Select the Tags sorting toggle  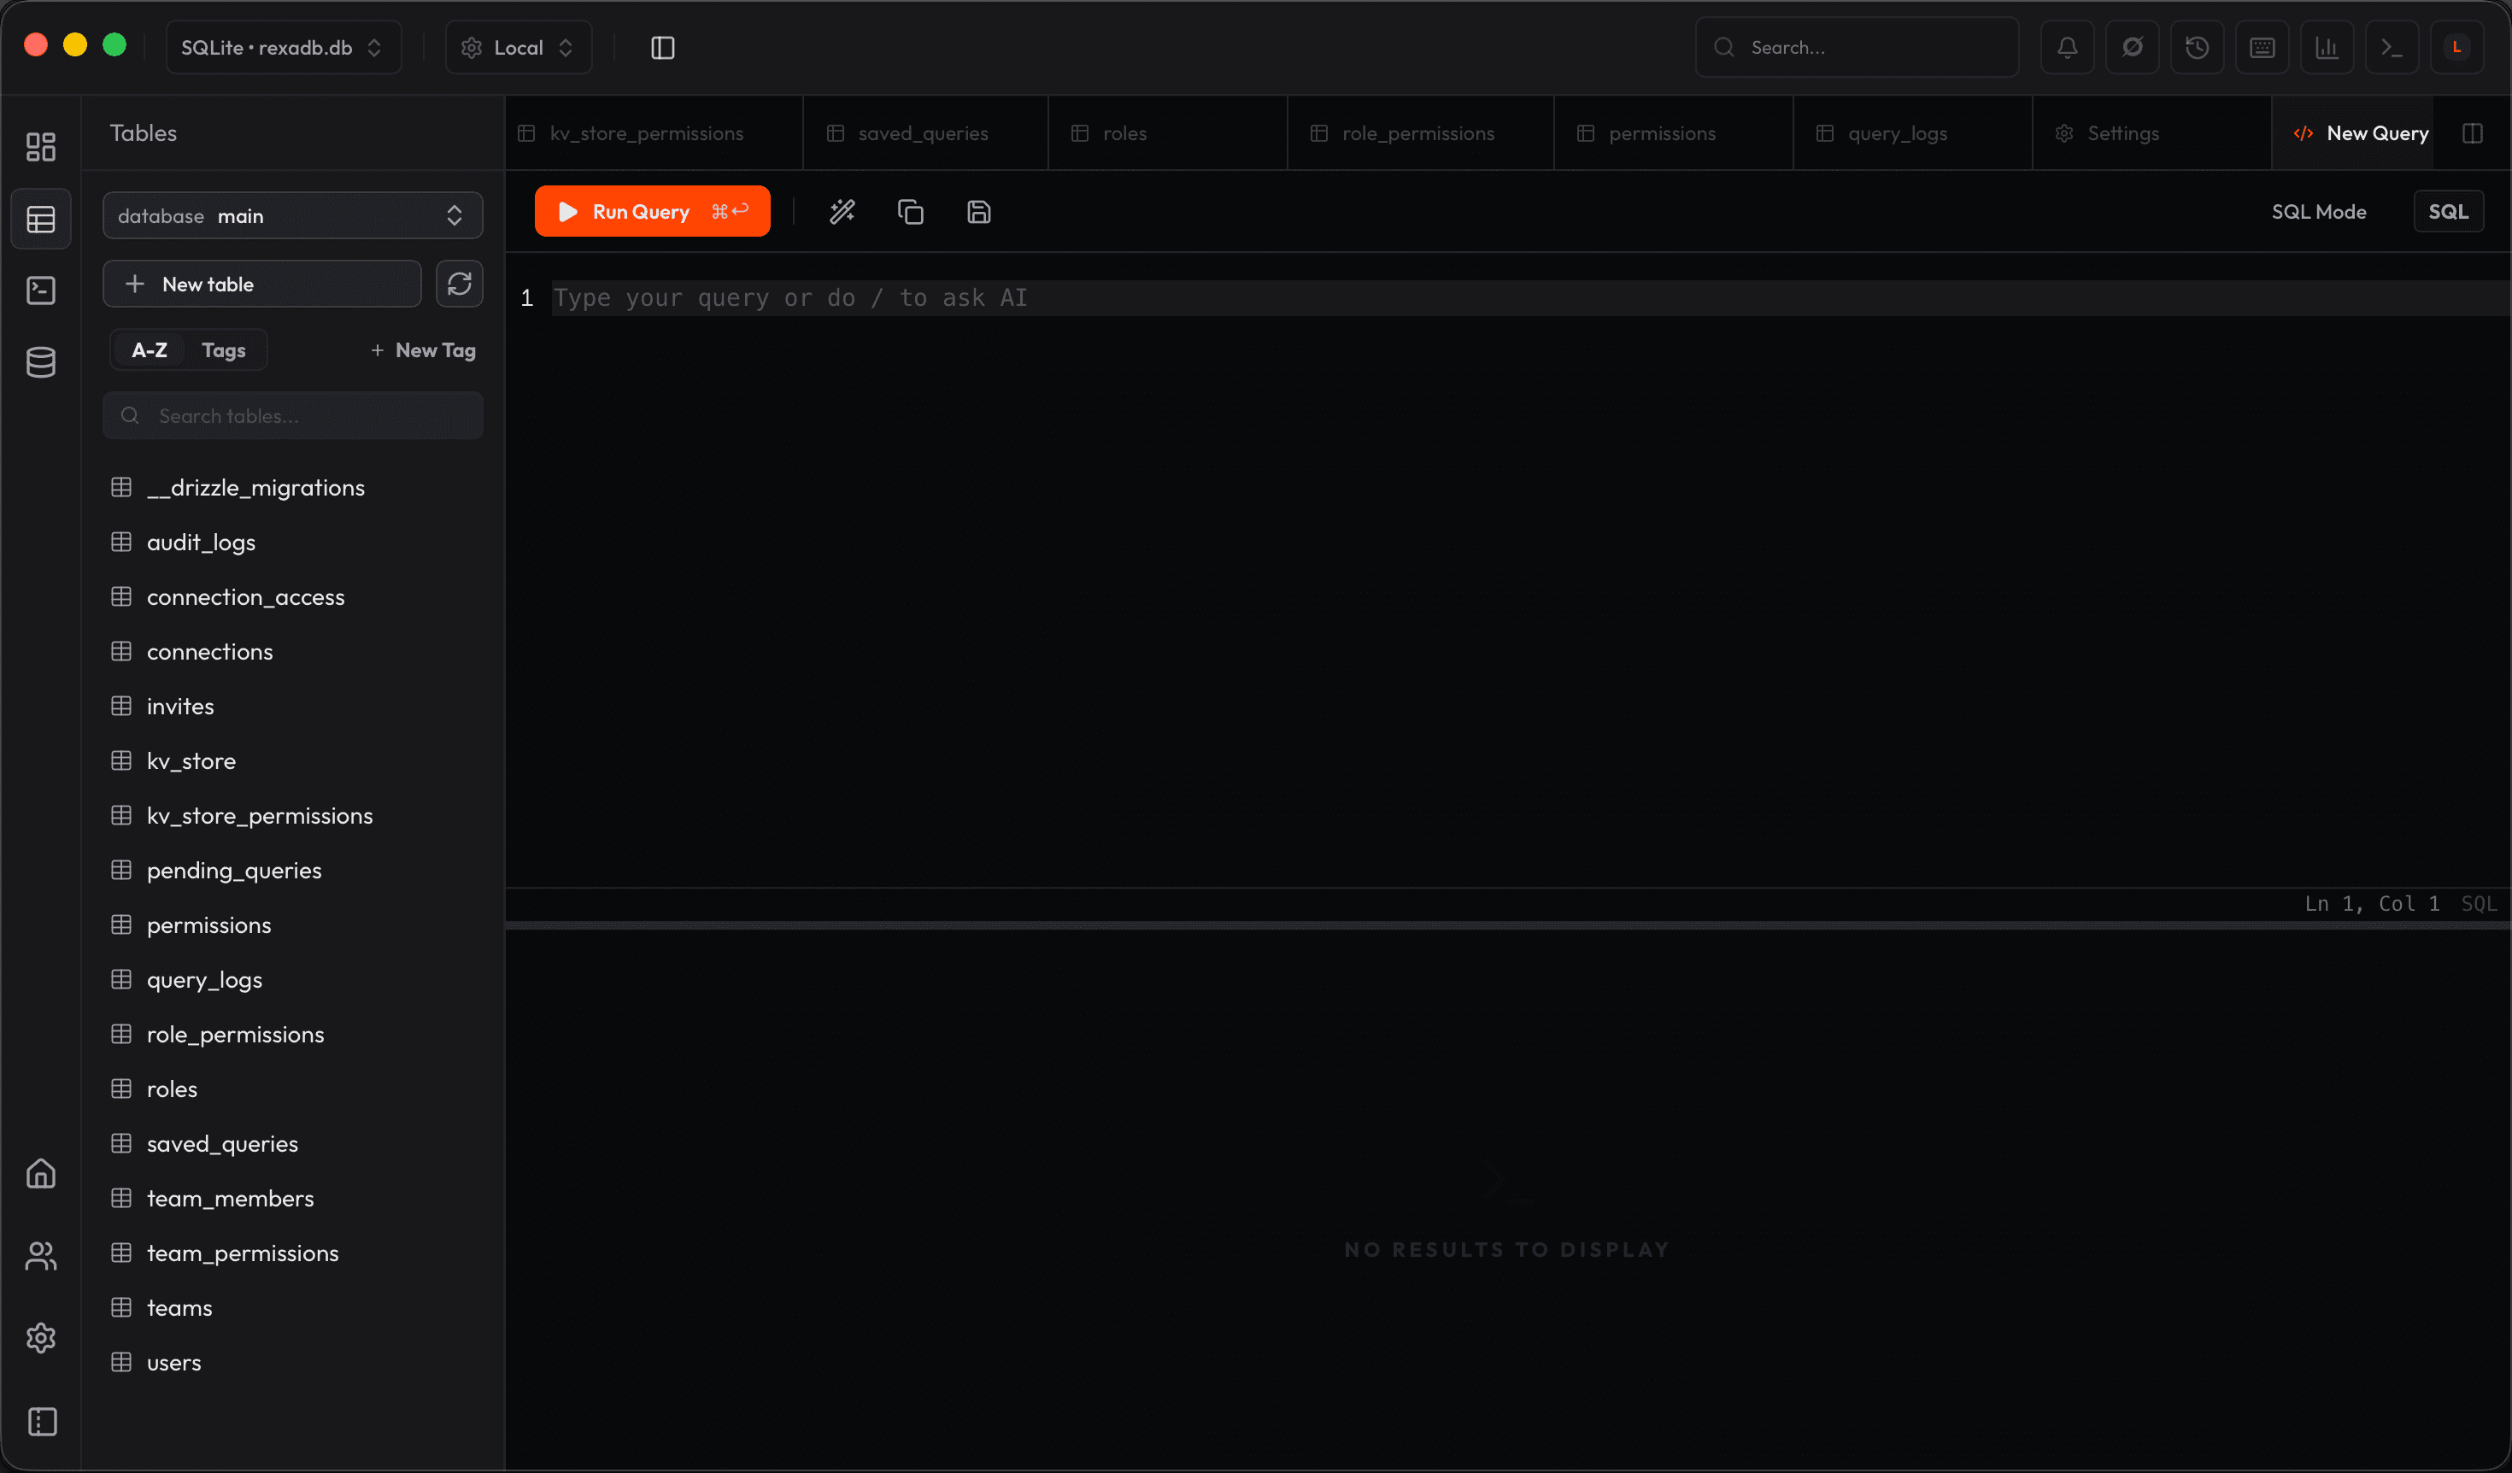tap(223, 351)
